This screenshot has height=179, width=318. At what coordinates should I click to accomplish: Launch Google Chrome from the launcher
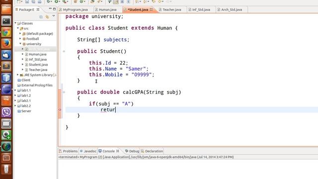[x=6, y=32]
